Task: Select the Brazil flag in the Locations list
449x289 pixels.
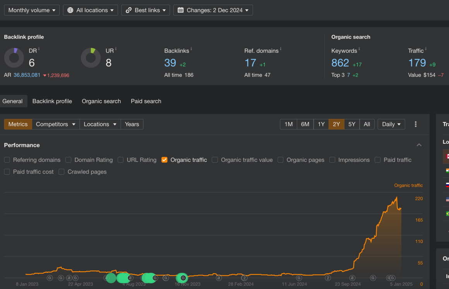Action: [447, 213]
